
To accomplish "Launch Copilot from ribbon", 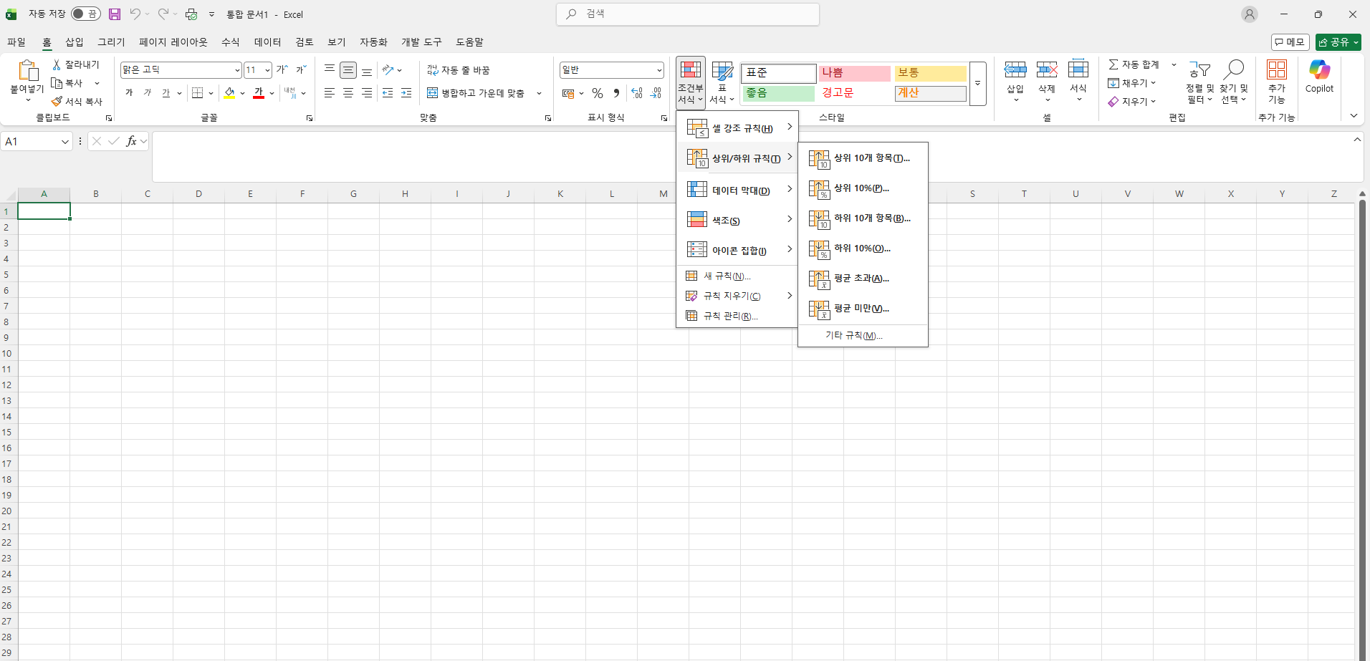I will tap(1319, 77).
